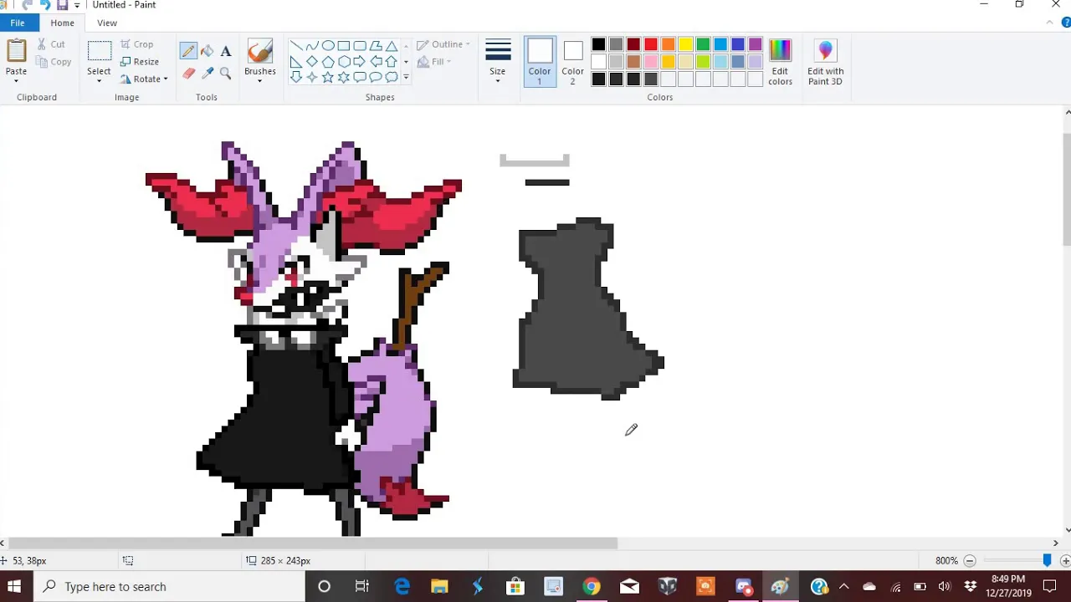Select the Text tool
Viewport: 1071px width, 602px height.
tap(225, 51)
